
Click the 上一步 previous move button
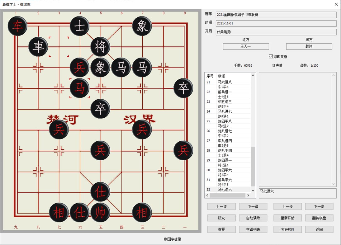tap(287, 206)
